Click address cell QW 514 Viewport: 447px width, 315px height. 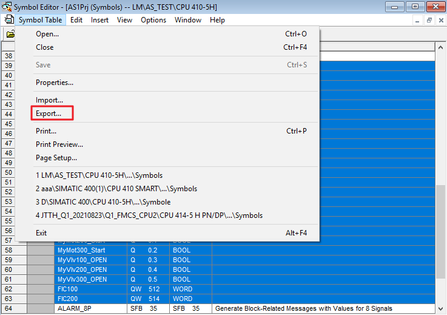148,299
